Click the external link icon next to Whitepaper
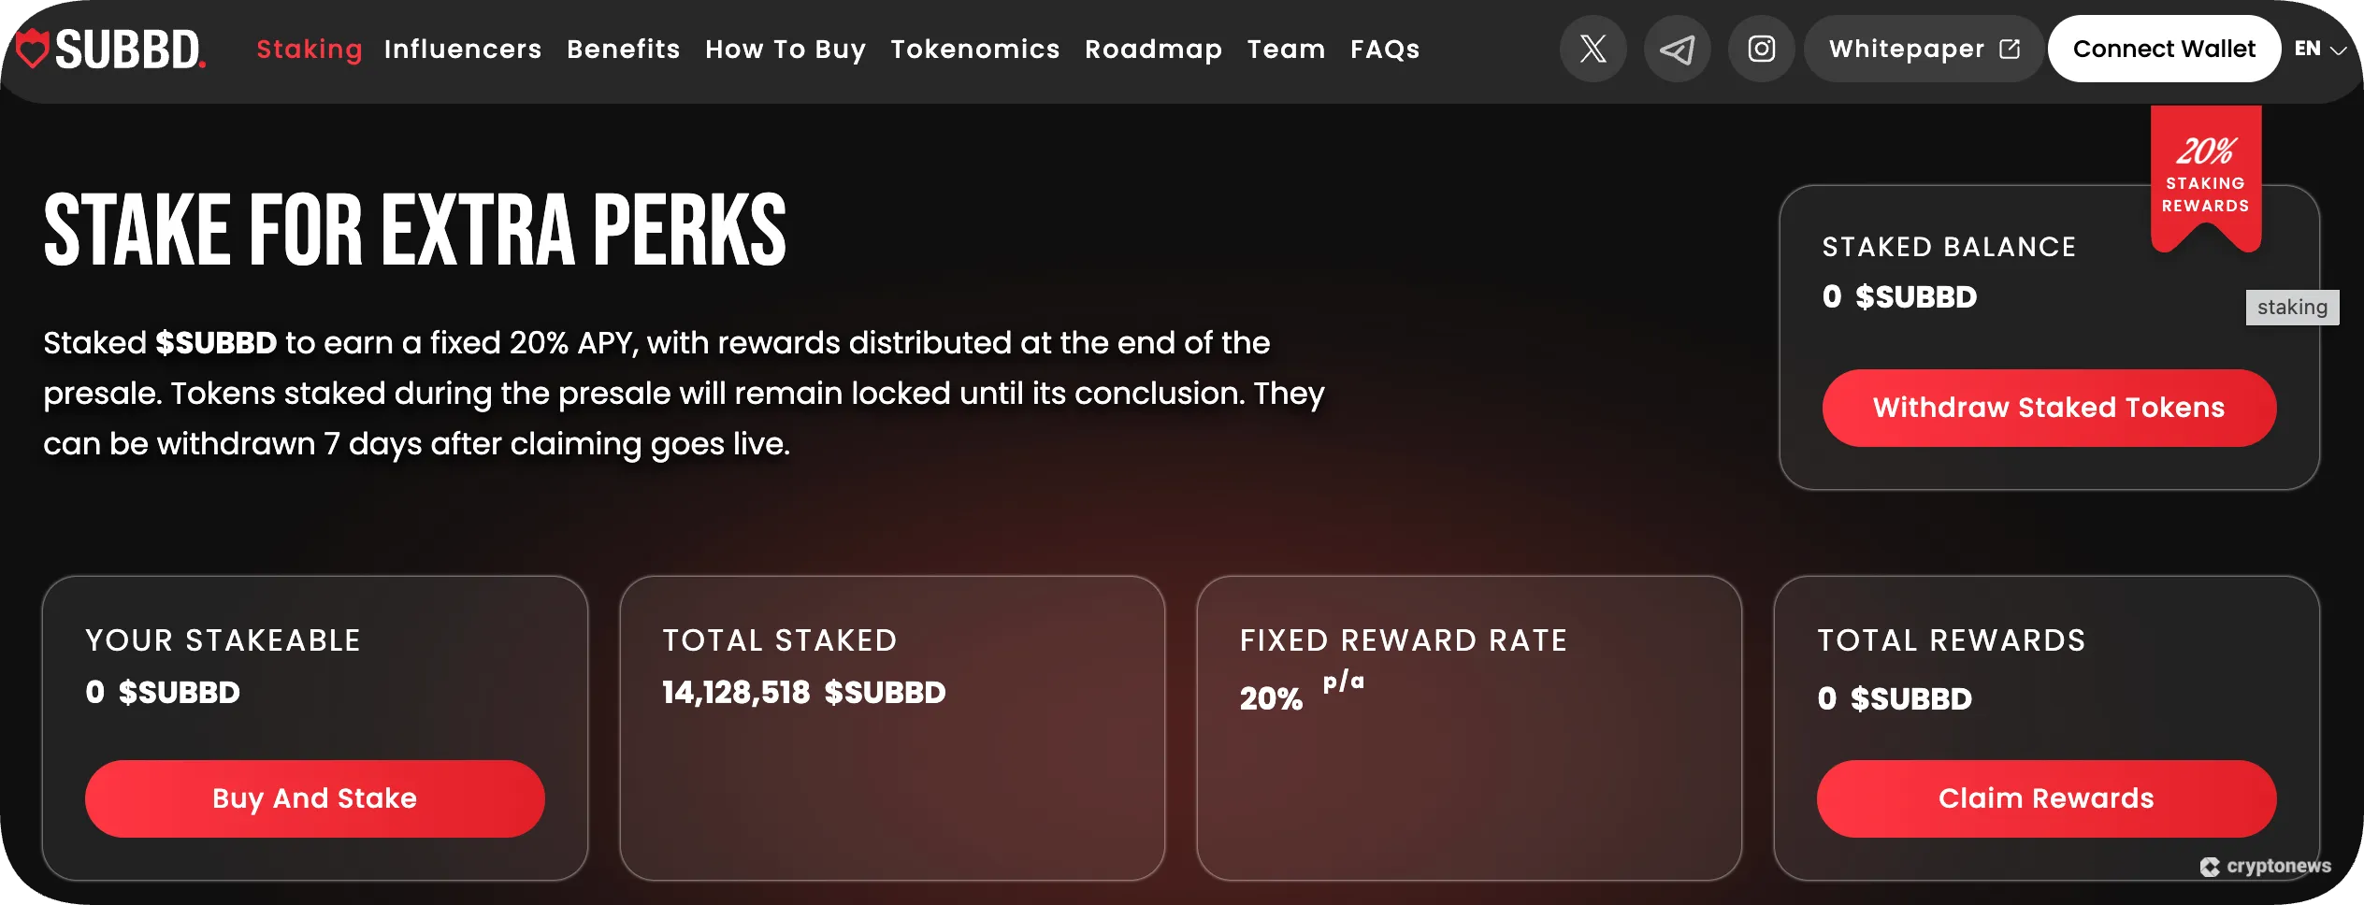This screenshot has height=905, width=2364. (x=2009, y=49)
